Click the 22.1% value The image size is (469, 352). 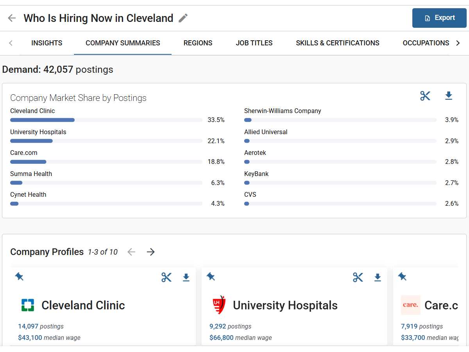tap(216, 141)
